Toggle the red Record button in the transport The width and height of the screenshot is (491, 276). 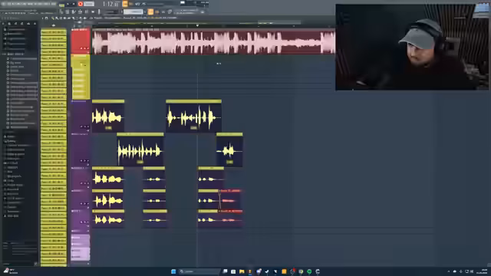(81, 4)
